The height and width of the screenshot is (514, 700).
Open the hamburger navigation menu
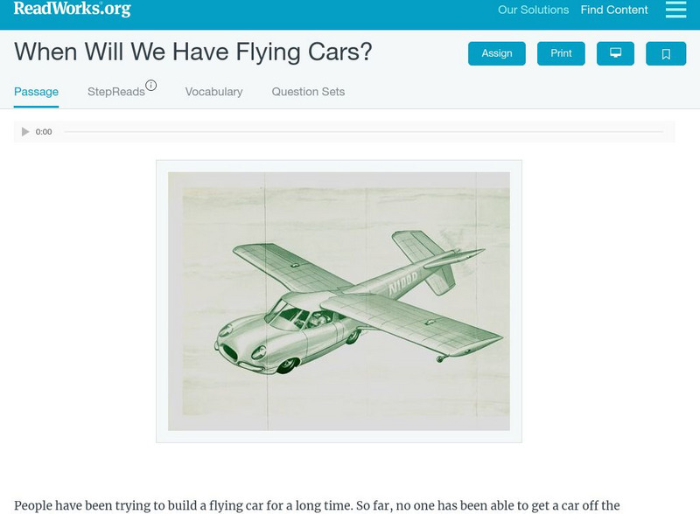(675, 10)
